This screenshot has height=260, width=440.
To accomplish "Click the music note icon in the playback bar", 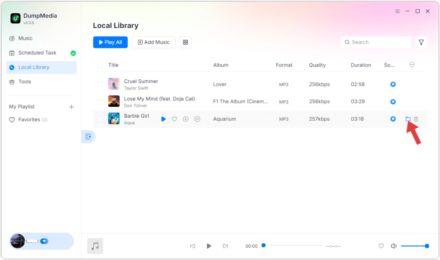I will tap(95, 245).
